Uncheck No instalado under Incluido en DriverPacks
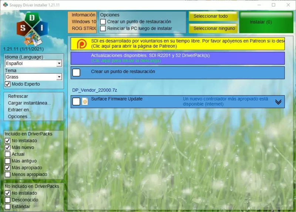 pos(7,141)
